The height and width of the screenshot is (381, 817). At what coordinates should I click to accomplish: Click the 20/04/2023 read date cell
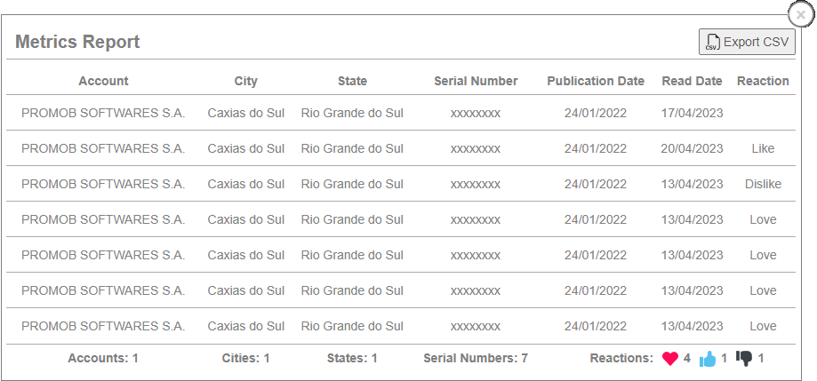click(x=692, y=148)
